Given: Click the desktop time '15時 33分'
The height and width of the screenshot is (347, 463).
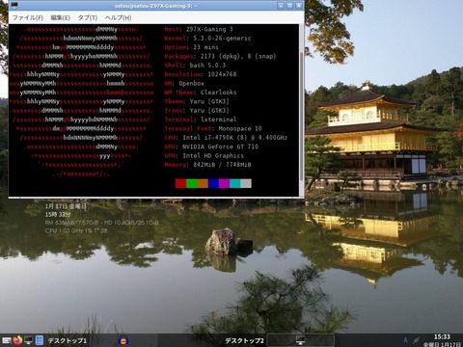Looking at the screenshot, I should pos(58,214).
